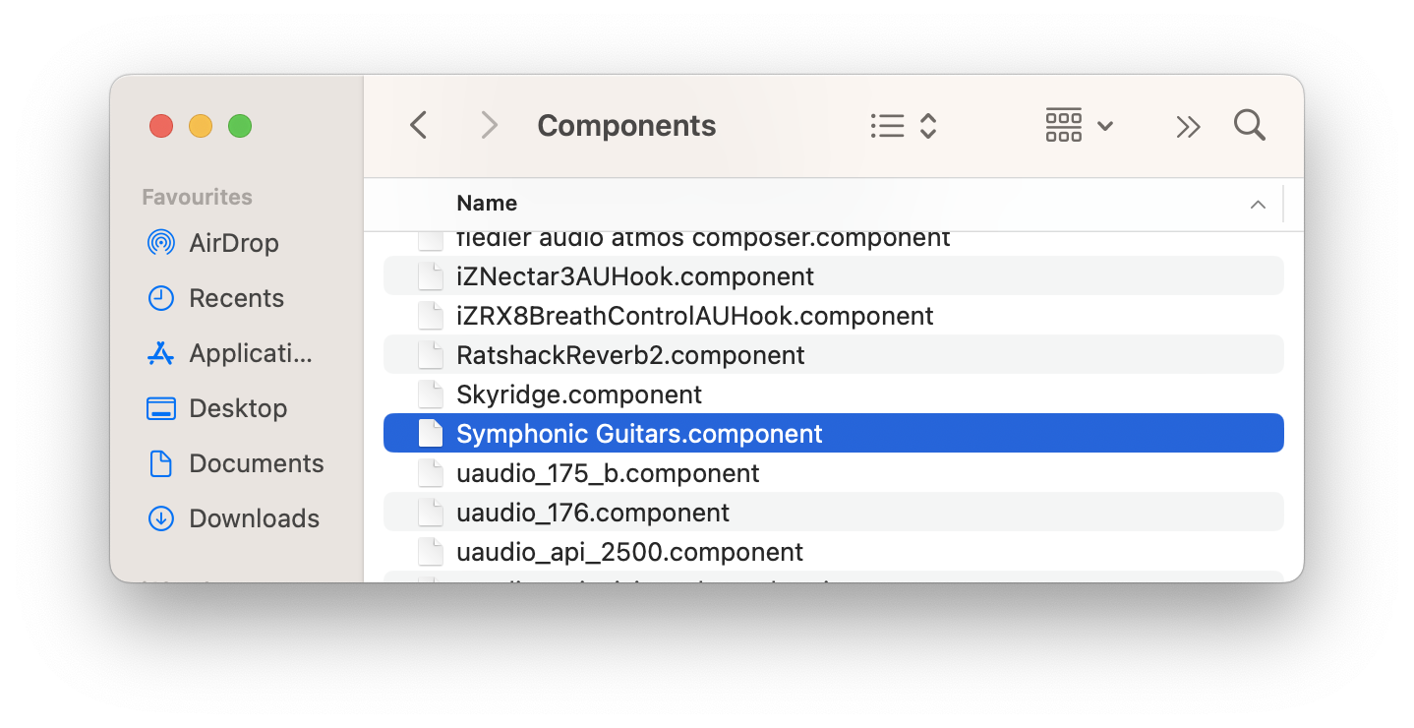Show more toolbar items chevron
The width and height of the screenshot is (1414, 728).
(1188, 126)
